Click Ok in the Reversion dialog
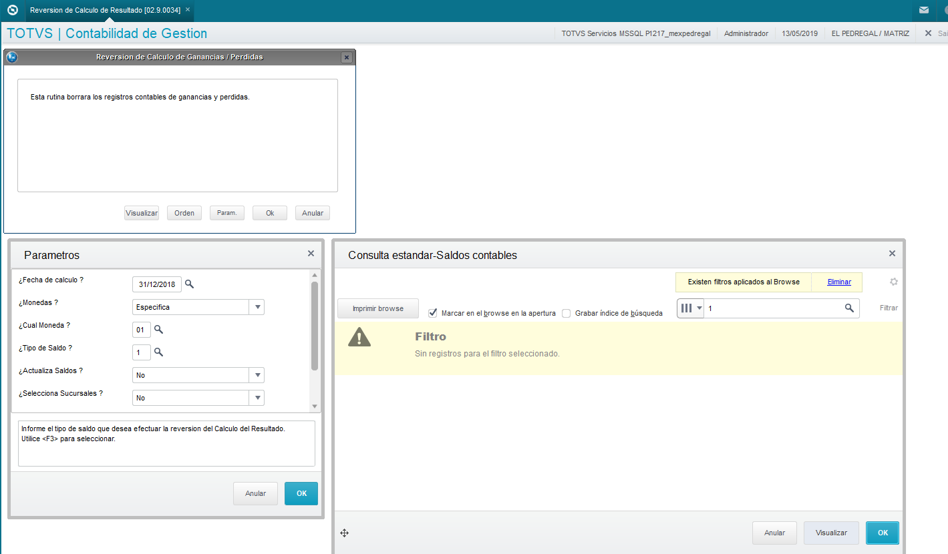The height and width of the screenshot is (554, 948). 270,213
